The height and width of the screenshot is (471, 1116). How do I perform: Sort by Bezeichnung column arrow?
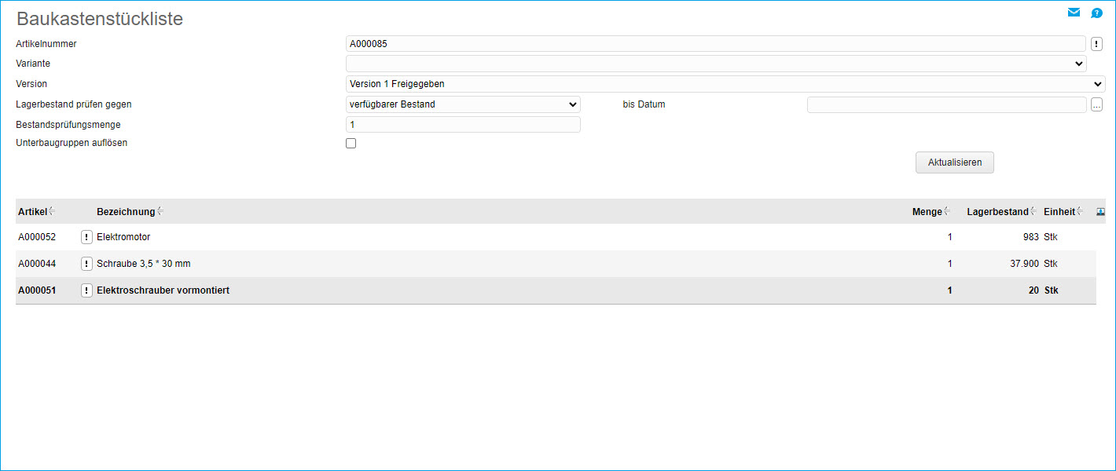click(160, 211)
